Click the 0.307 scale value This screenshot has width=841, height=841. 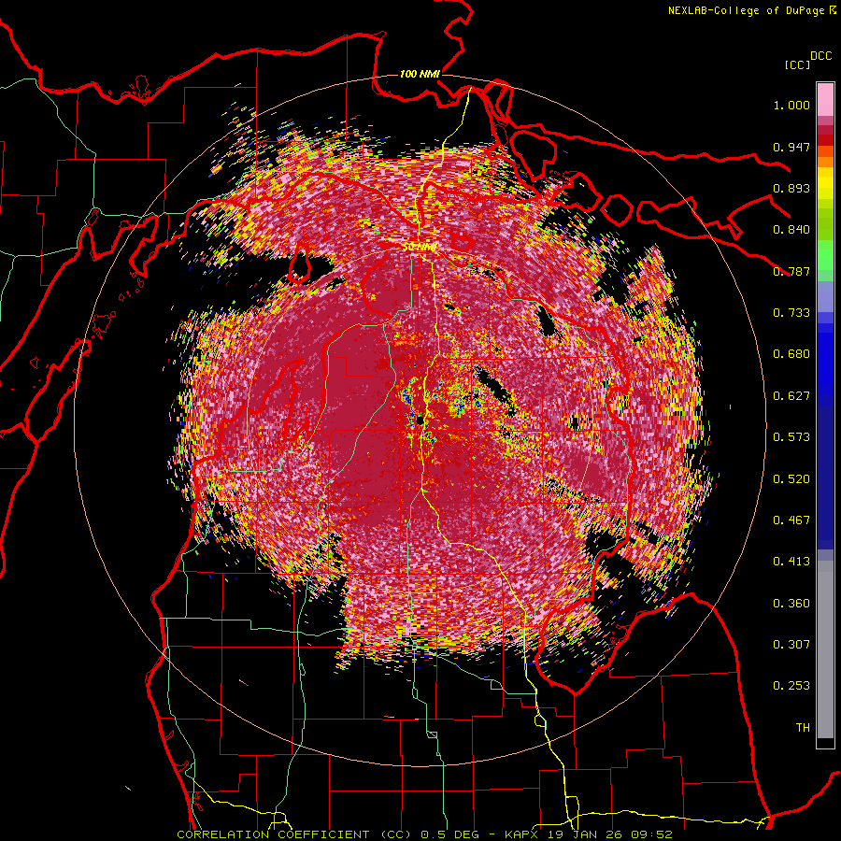[x=791, y=645]
